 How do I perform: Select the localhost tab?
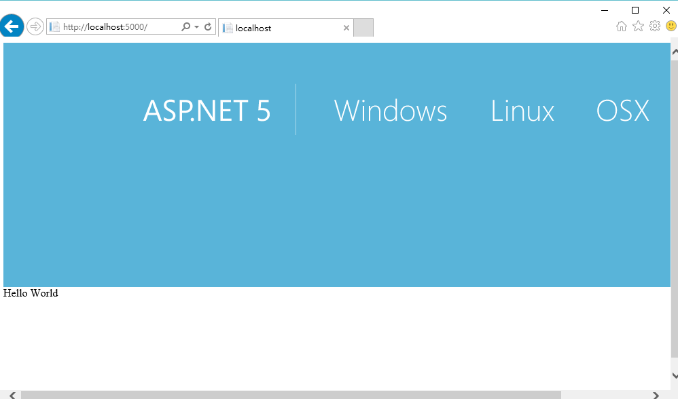[286, 28]
